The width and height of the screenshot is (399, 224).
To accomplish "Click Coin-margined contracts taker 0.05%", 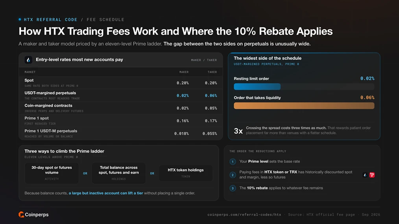I will tap(211, 108).
